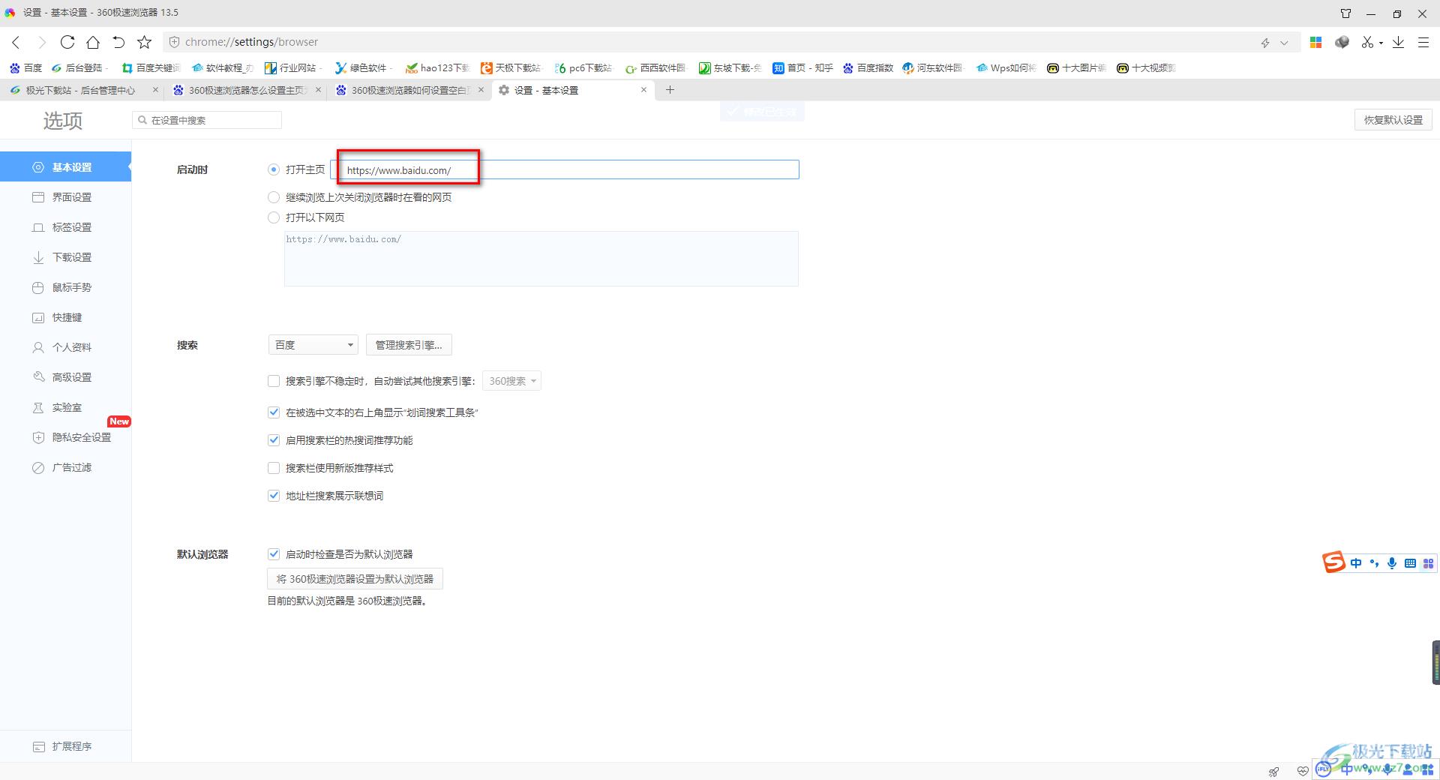Open the hao123下载 bookmark
Viewport: 1440px width, 780px height.
pyautogui.click(x=437, y=67)
